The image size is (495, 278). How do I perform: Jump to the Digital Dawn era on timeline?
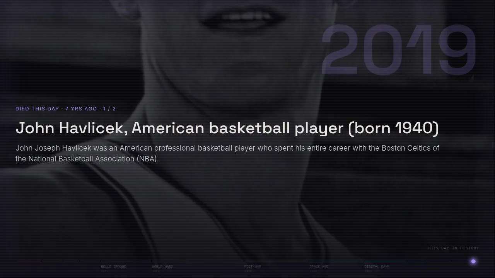pyautogui.click(x=377, y=266)
